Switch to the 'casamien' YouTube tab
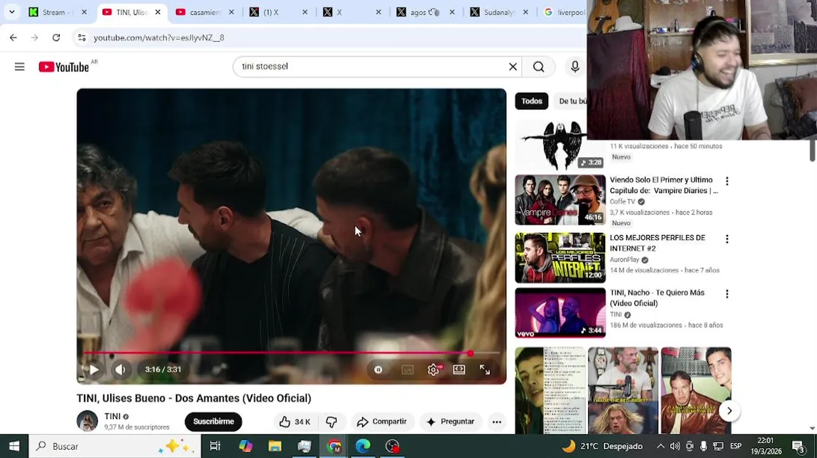 pyautogui.click(x=205, y=12)
